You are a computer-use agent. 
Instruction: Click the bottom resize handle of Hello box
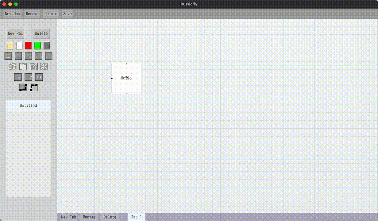(x=127, y=93)
